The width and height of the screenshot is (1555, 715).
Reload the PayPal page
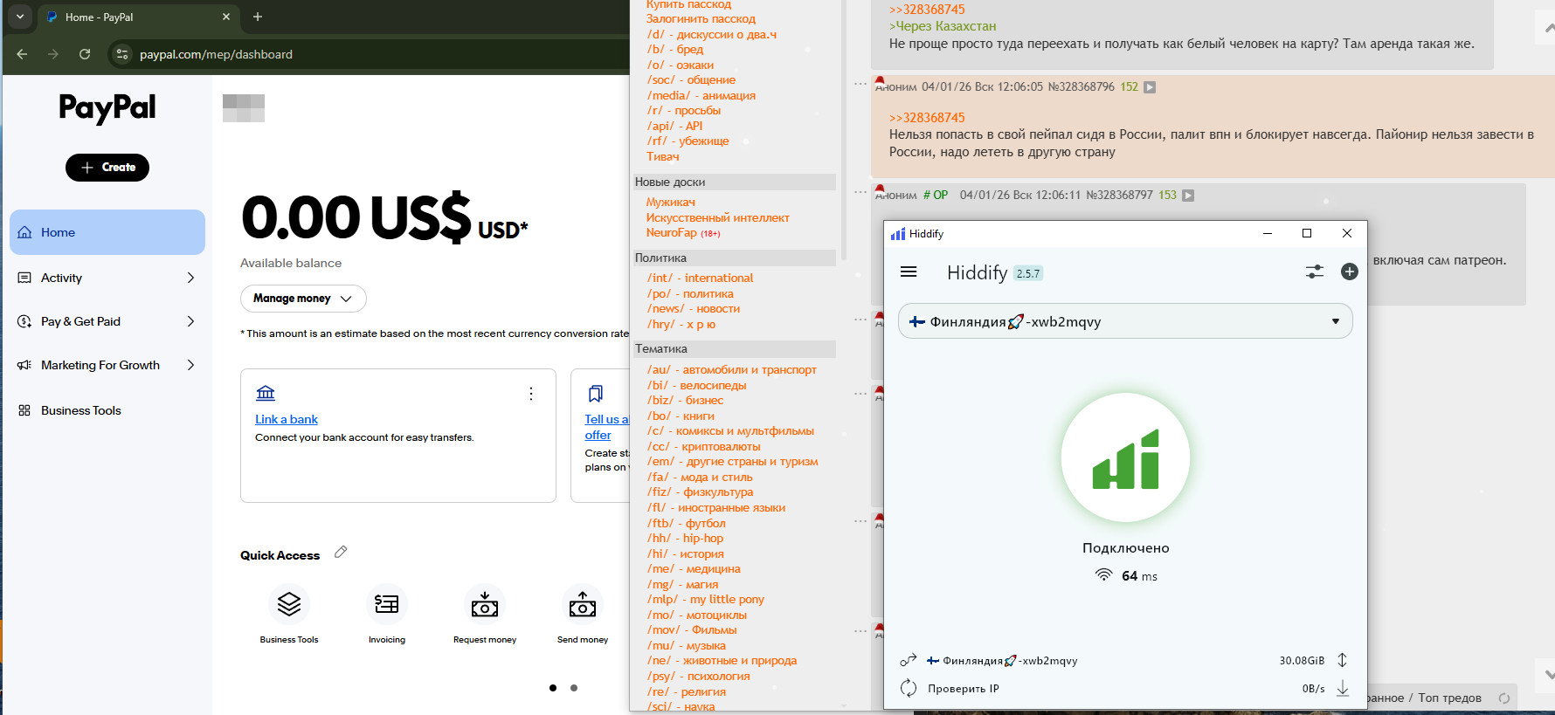tap(85, 54)
